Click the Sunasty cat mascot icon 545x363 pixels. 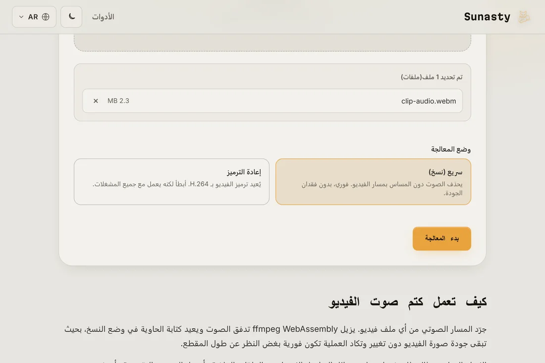pos(524,17)
